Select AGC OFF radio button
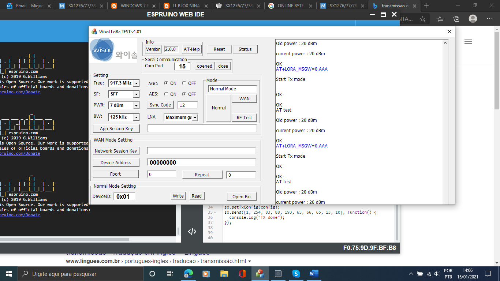The height and width of the screenshot is (281, 500). pyautogui.click(x=184, y=83)
